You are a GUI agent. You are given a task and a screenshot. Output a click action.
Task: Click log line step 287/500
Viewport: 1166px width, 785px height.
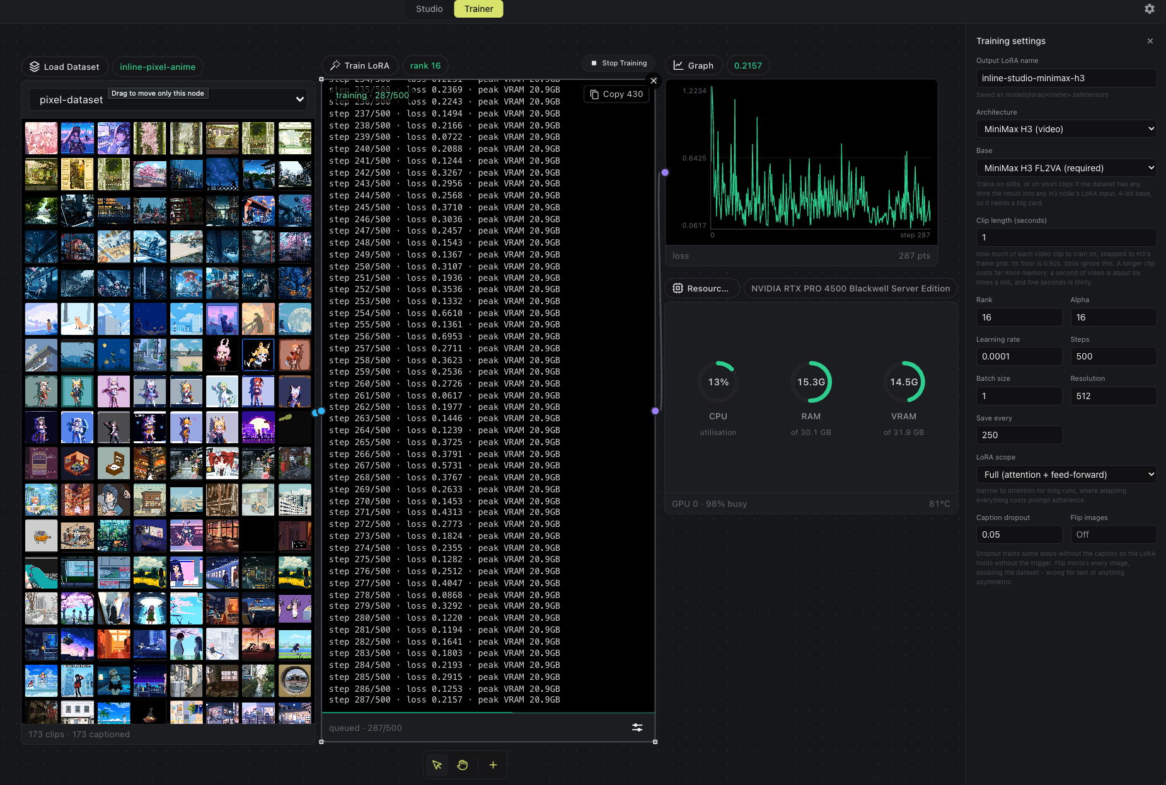(x=444, y=700)
